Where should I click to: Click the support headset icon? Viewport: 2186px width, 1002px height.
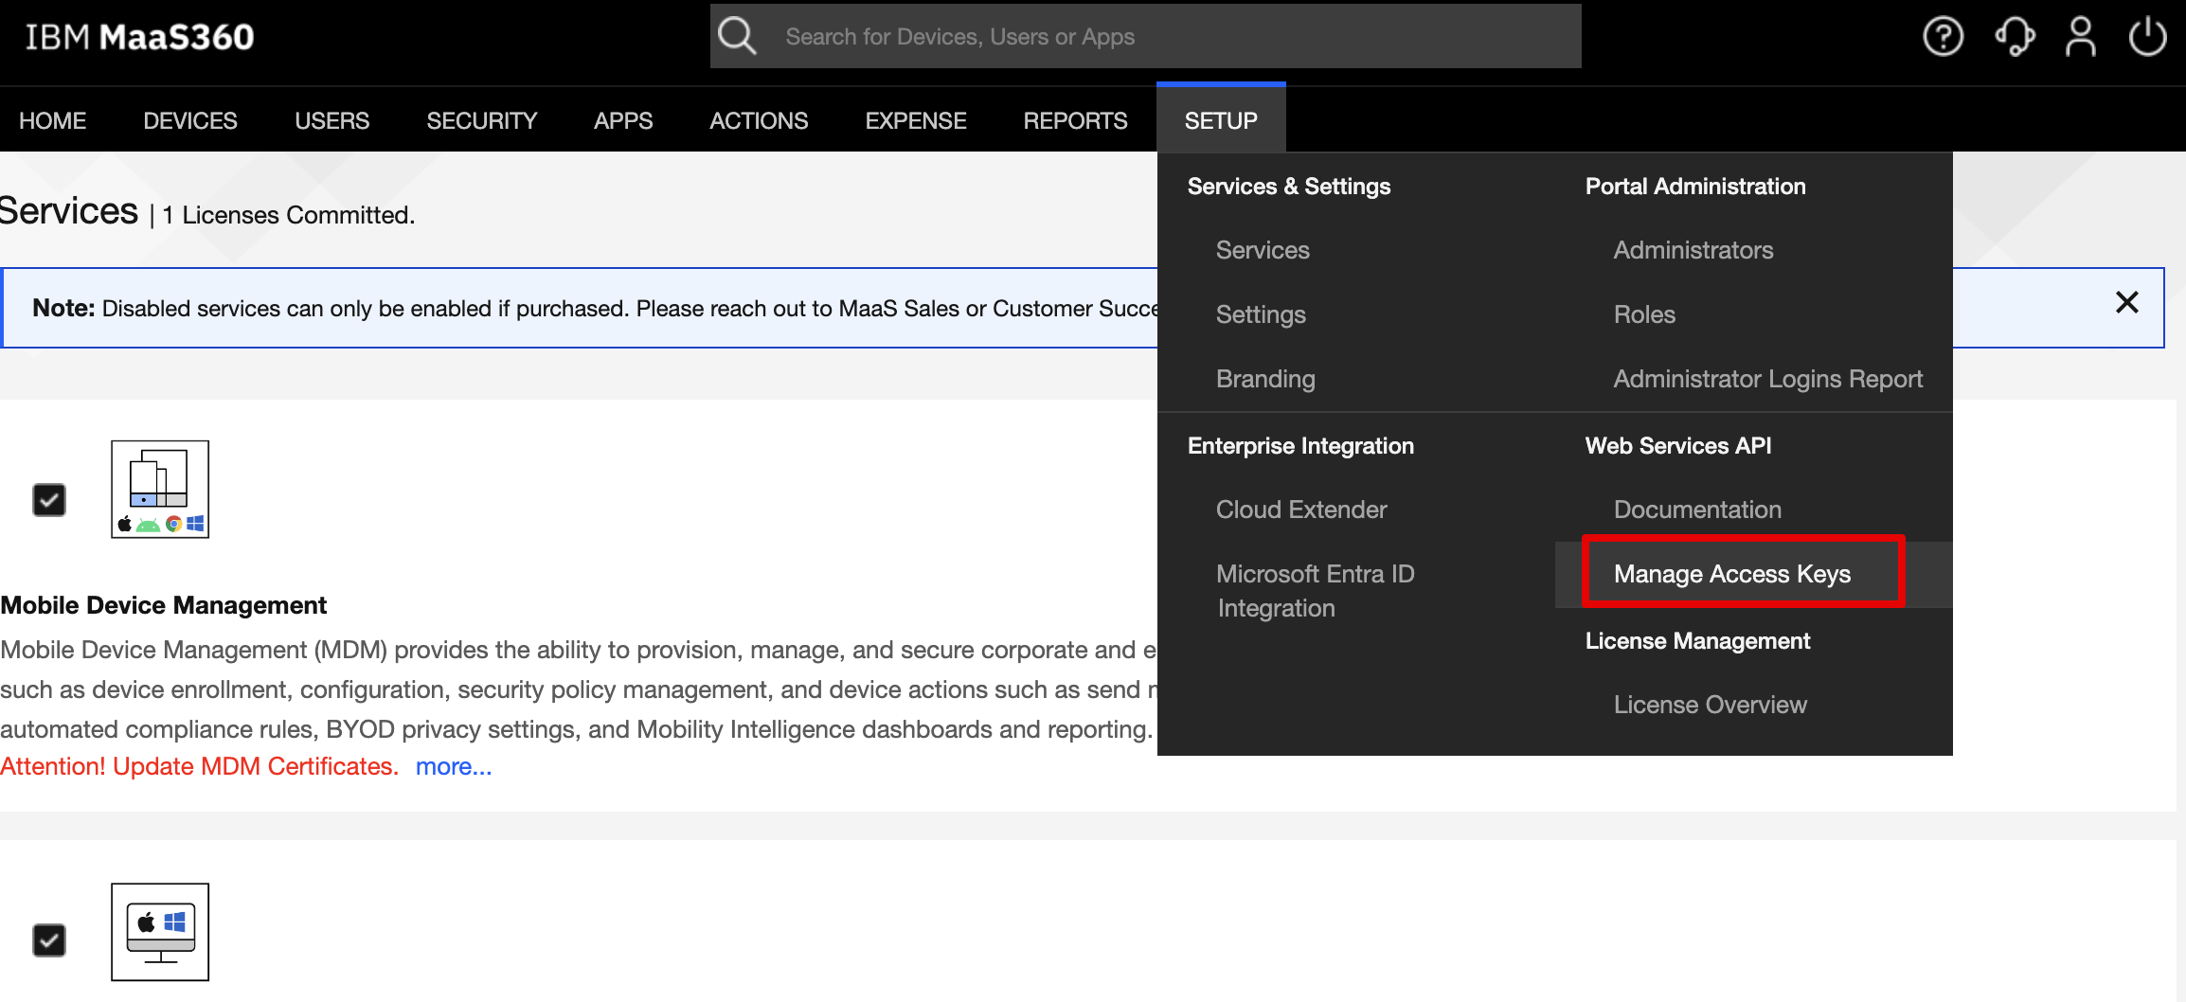(x=2014, y=37)
